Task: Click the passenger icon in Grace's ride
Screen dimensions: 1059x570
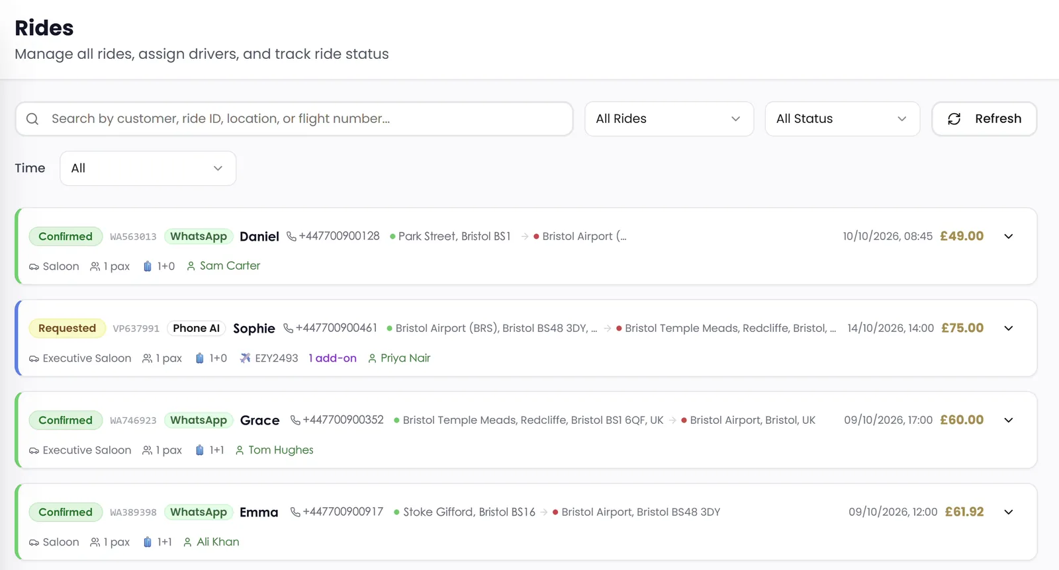Action: pyautogui.click(x=148, y=450)
